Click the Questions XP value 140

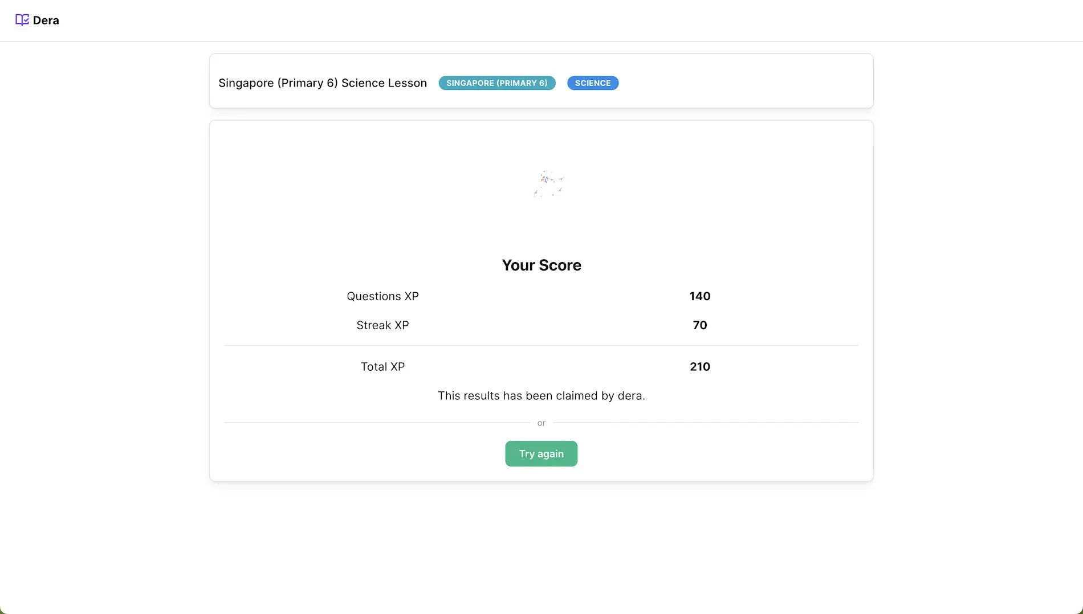click(x=699, y=296)
